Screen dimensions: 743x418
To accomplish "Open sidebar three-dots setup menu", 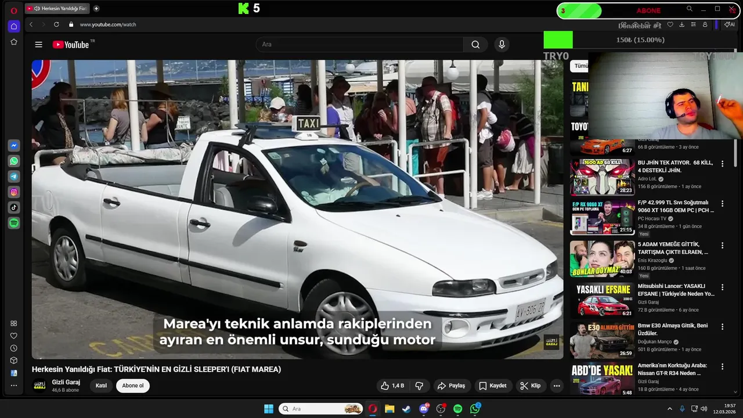I will coord(14,385).
